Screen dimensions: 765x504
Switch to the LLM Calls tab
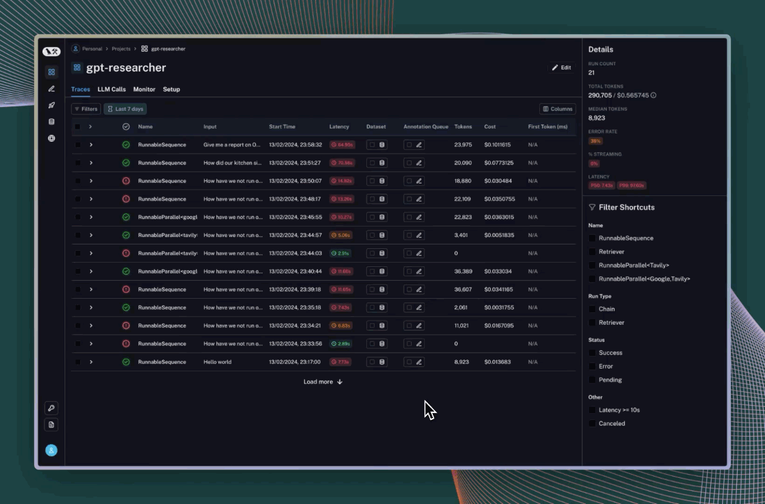pos(111,90)
